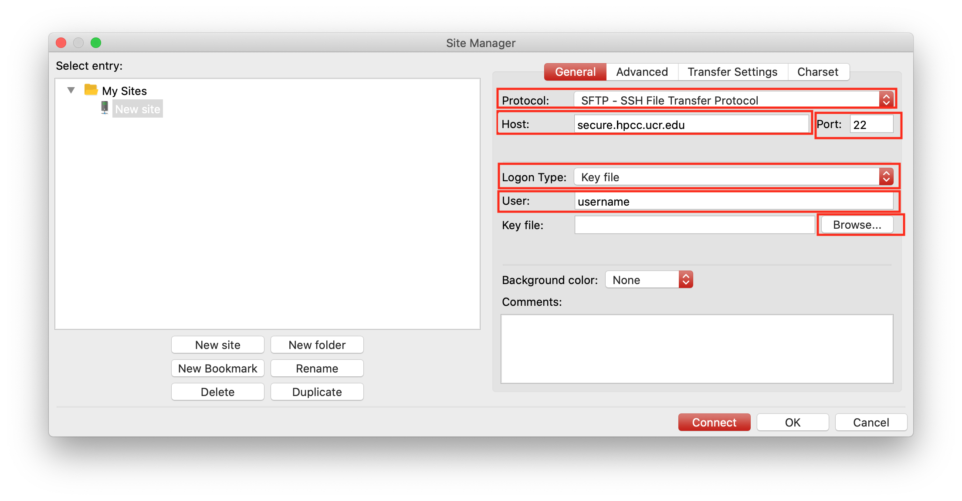Click the My Sites folder icon
This screenshot has height=501, width=962.
coord(91,90)
